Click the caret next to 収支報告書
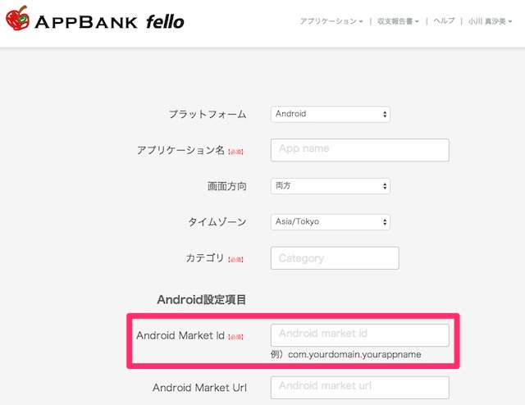 point(417,21)
